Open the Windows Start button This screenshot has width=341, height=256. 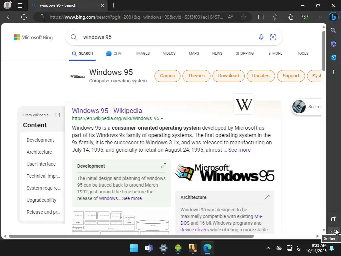click(134, 248)
